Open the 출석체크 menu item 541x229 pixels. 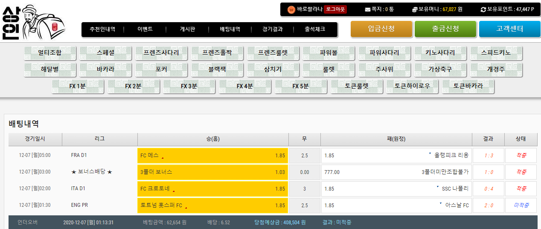[315, 29]
